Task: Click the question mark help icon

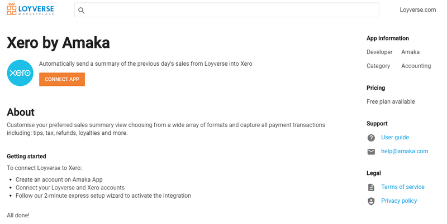Action: tap(371, 138)
